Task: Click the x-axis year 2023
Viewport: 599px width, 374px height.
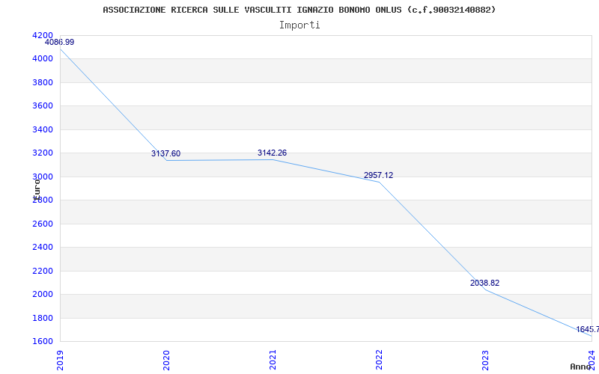Action: [485, 361]
